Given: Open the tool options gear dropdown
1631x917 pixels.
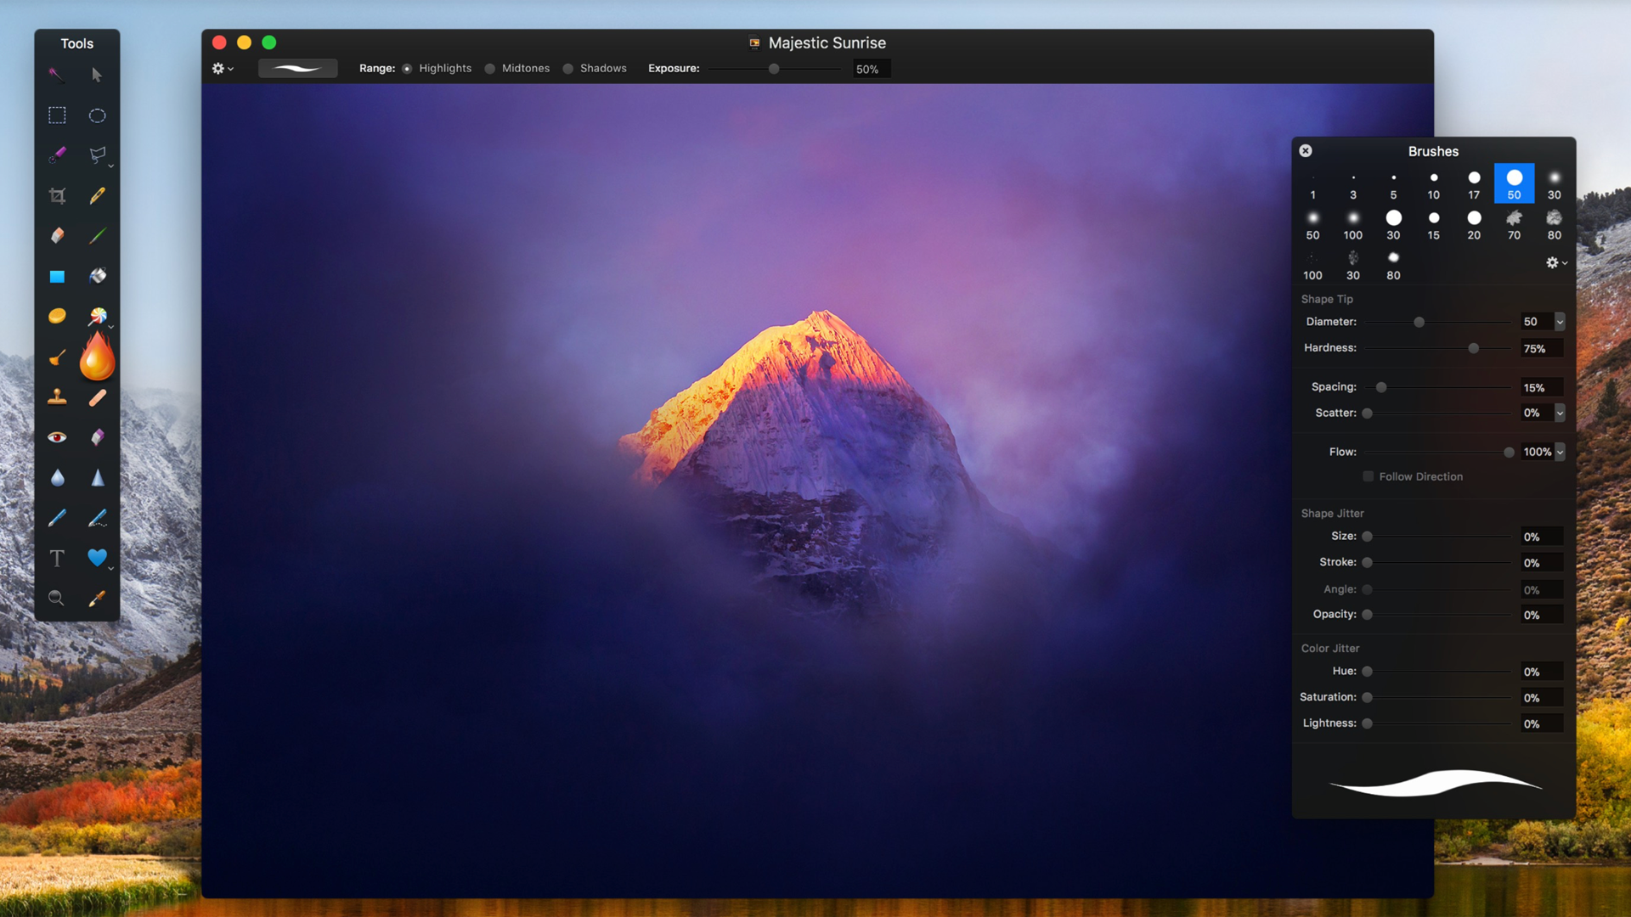Looking at the screenshot, I should coord(222,68).
